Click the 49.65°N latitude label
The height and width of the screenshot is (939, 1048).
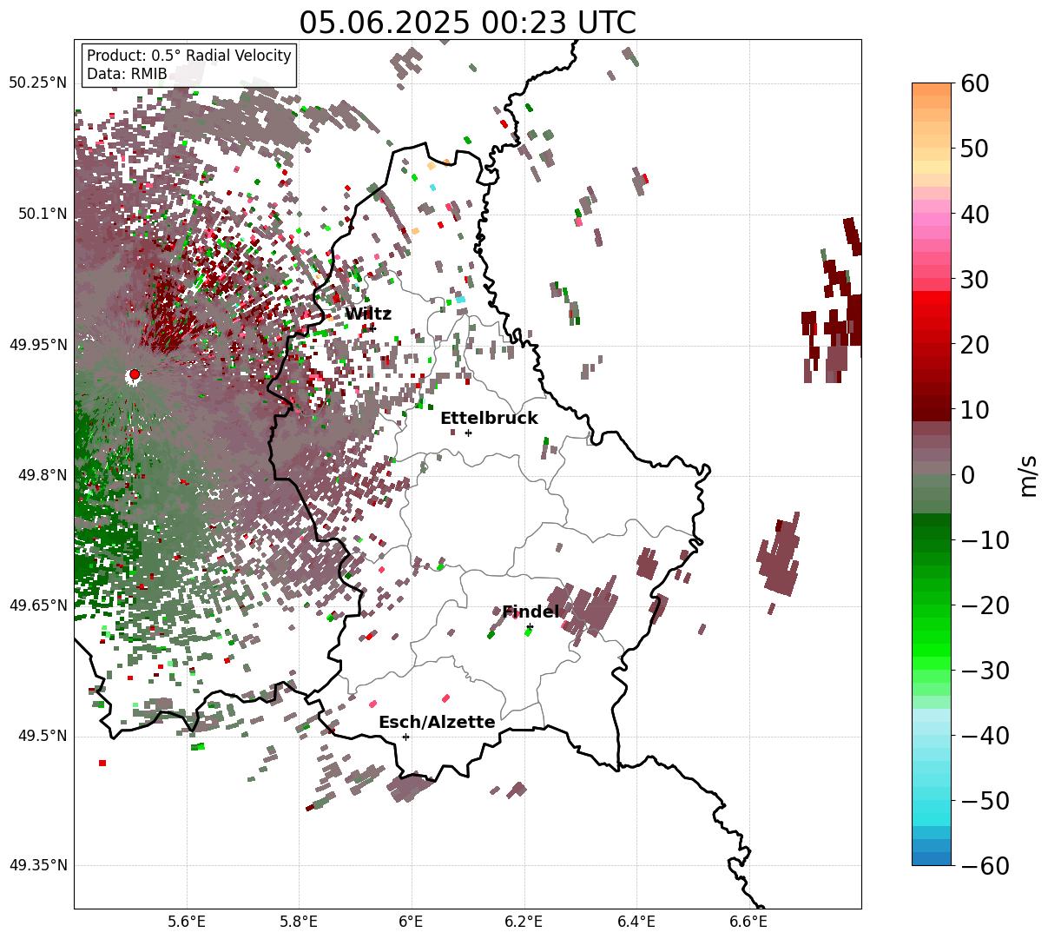38,605
